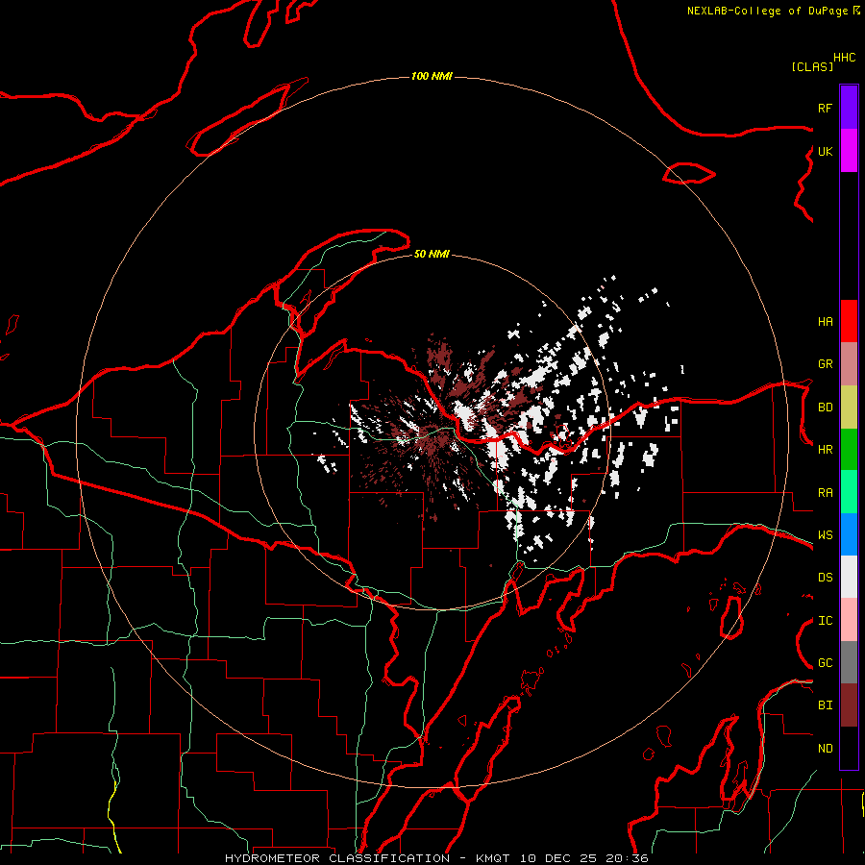Image resolution: width=865 pixels, height=865 pixels.
Task: Click the [CLAS] legend header
Action: pos(812,66)
